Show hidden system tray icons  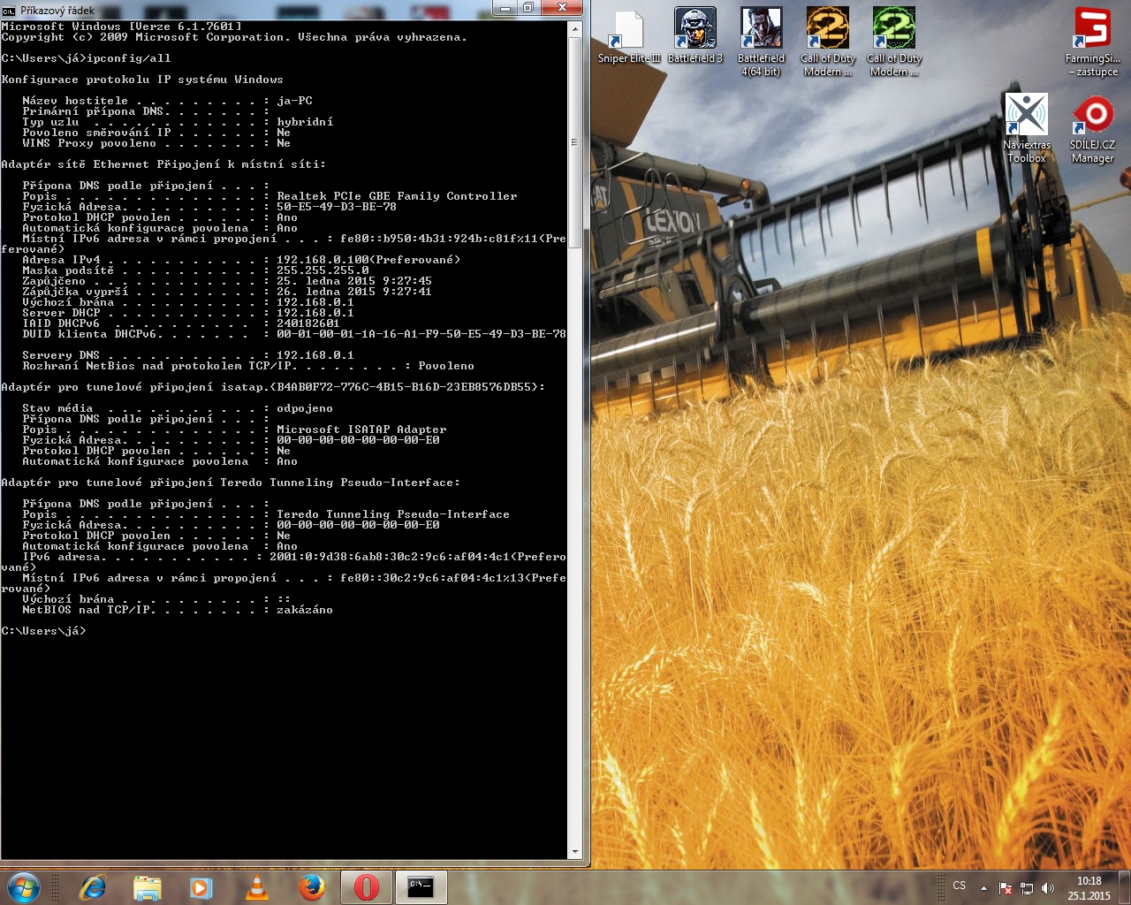tap(983, 888)
